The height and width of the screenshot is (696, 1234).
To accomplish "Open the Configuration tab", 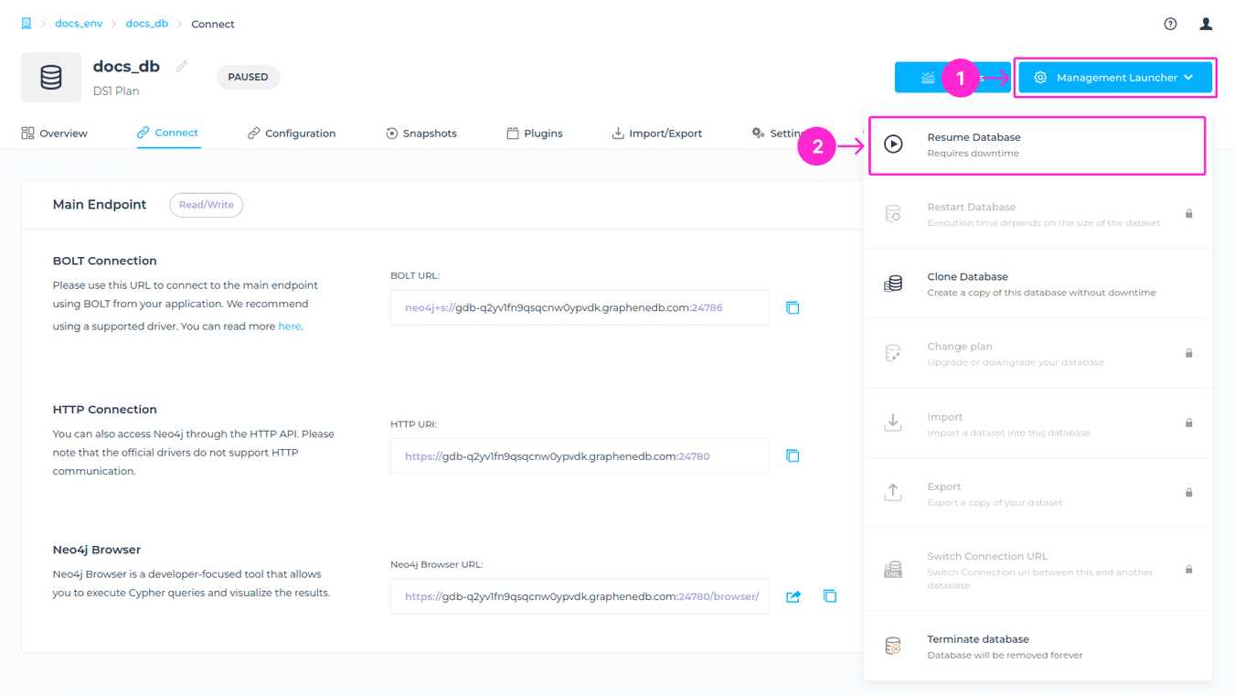I will tap(292, 134).
